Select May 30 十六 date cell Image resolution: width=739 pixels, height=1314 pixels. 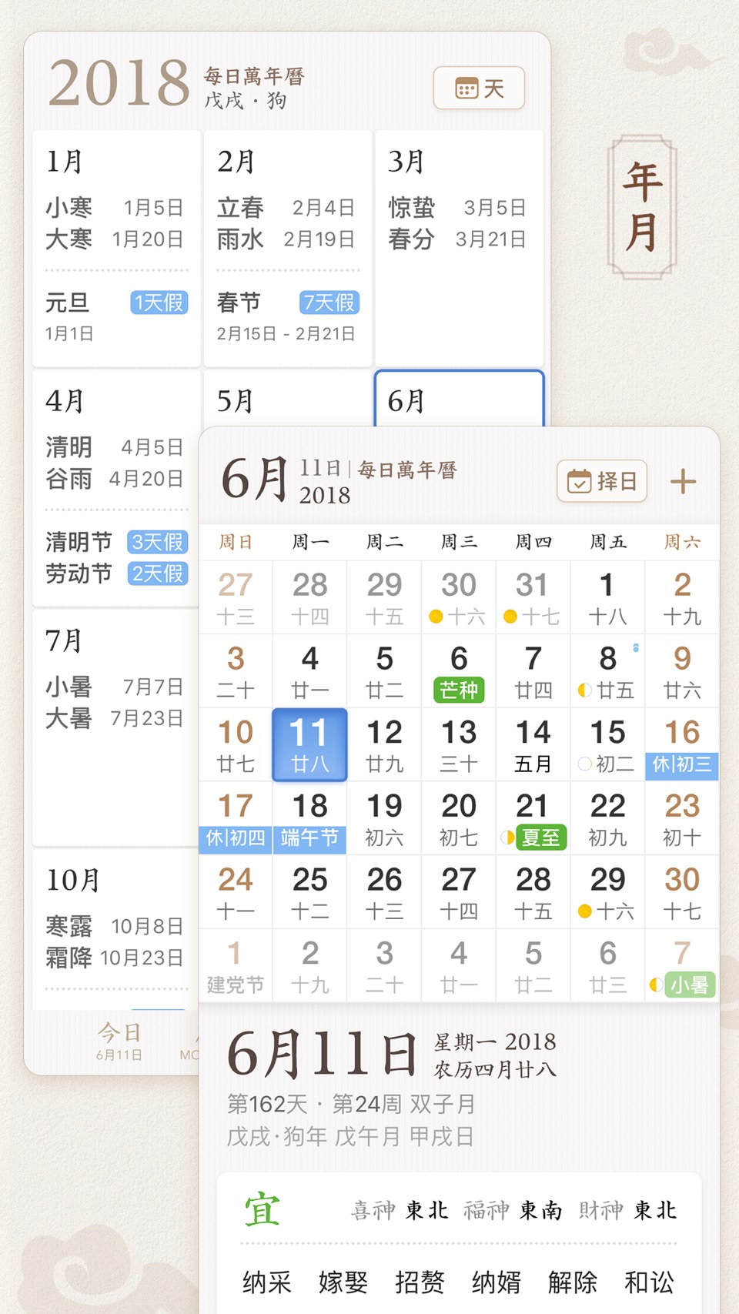click(x=459, y=597)
